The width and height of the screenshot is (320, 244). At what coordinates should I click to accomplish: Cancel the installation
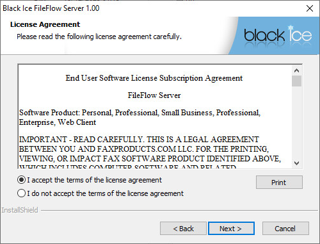tap(285, 229)
